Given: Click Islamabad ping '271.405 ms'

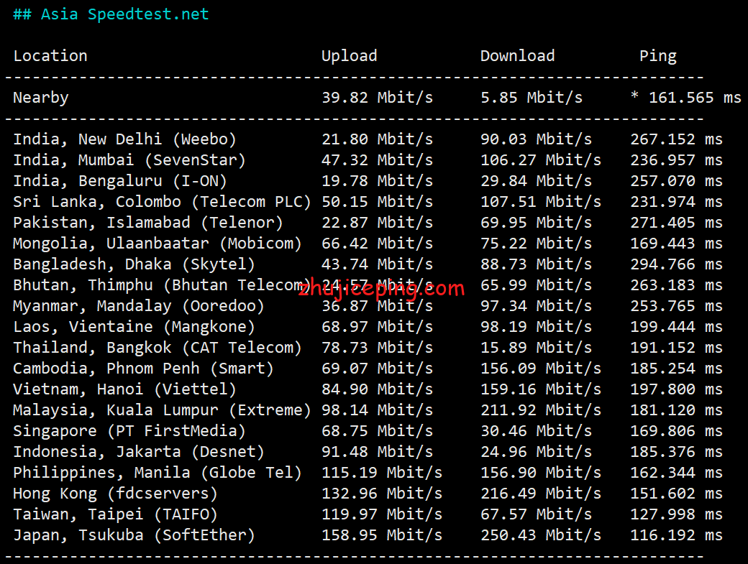Looking at the screenshot, I should pos(677,223).
